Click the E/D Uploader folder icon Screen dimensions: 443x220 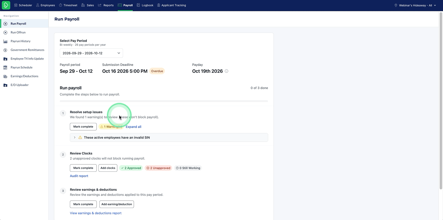click(x=5, y=85)
